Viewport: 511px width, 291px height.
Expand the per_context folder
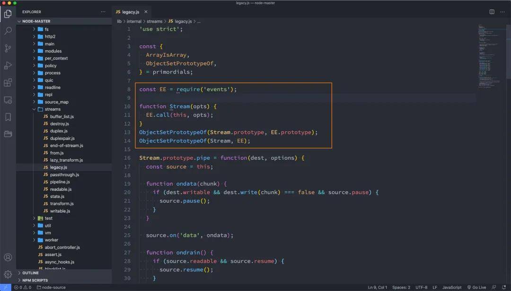pyautogui.click(x=64, y=58)
